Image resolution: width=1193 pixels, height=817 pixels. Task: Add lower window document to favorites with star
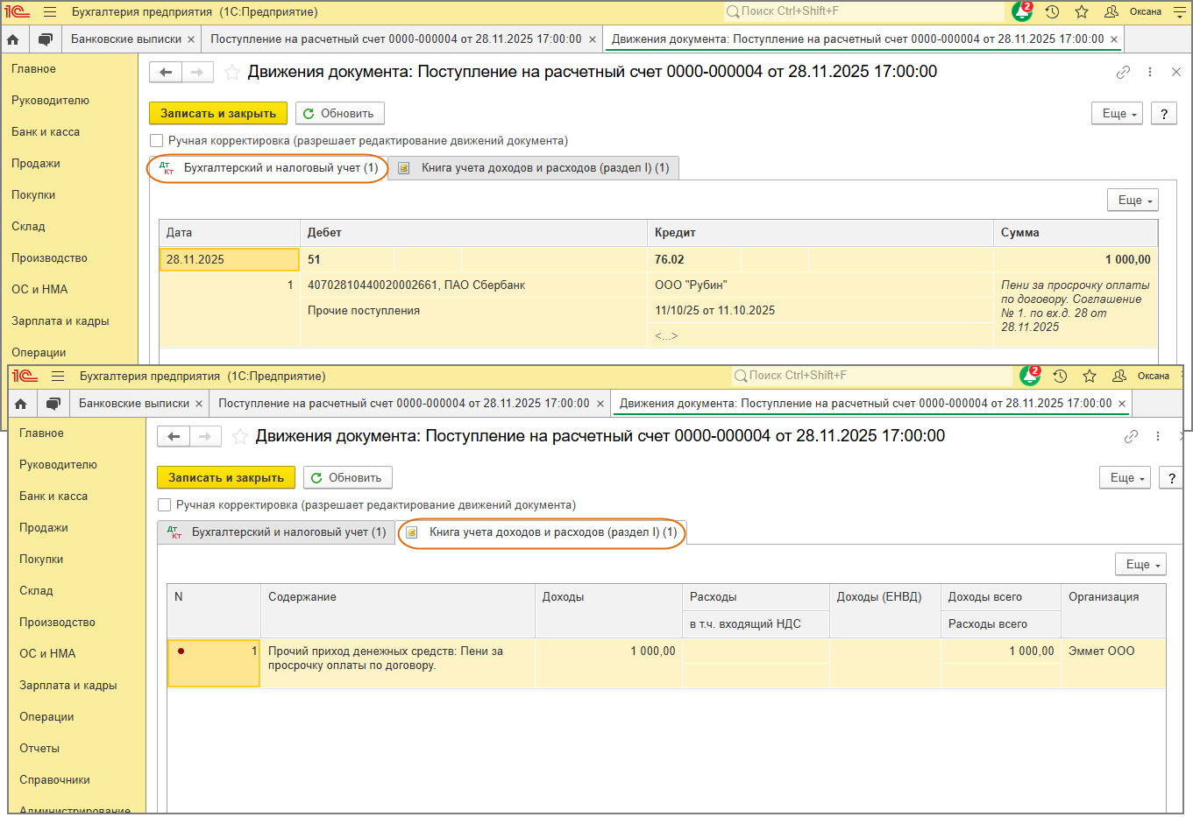pyautogui.click(x=240, y=436)
